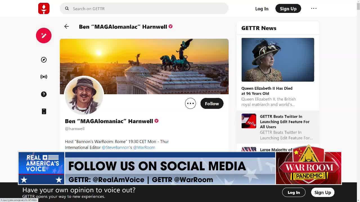Open the Large Majority of news headline
360x202 pixels.
pyautogui.click(x=276, y=150)
